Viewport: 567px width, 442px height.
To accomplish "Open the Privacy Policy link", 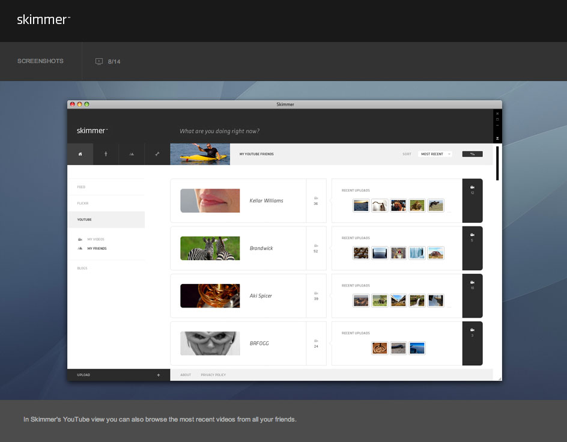I will coord(213,375).
